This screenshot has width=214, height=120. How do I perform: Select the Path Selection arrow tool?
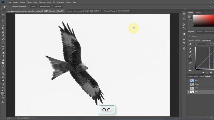(3, 73)
